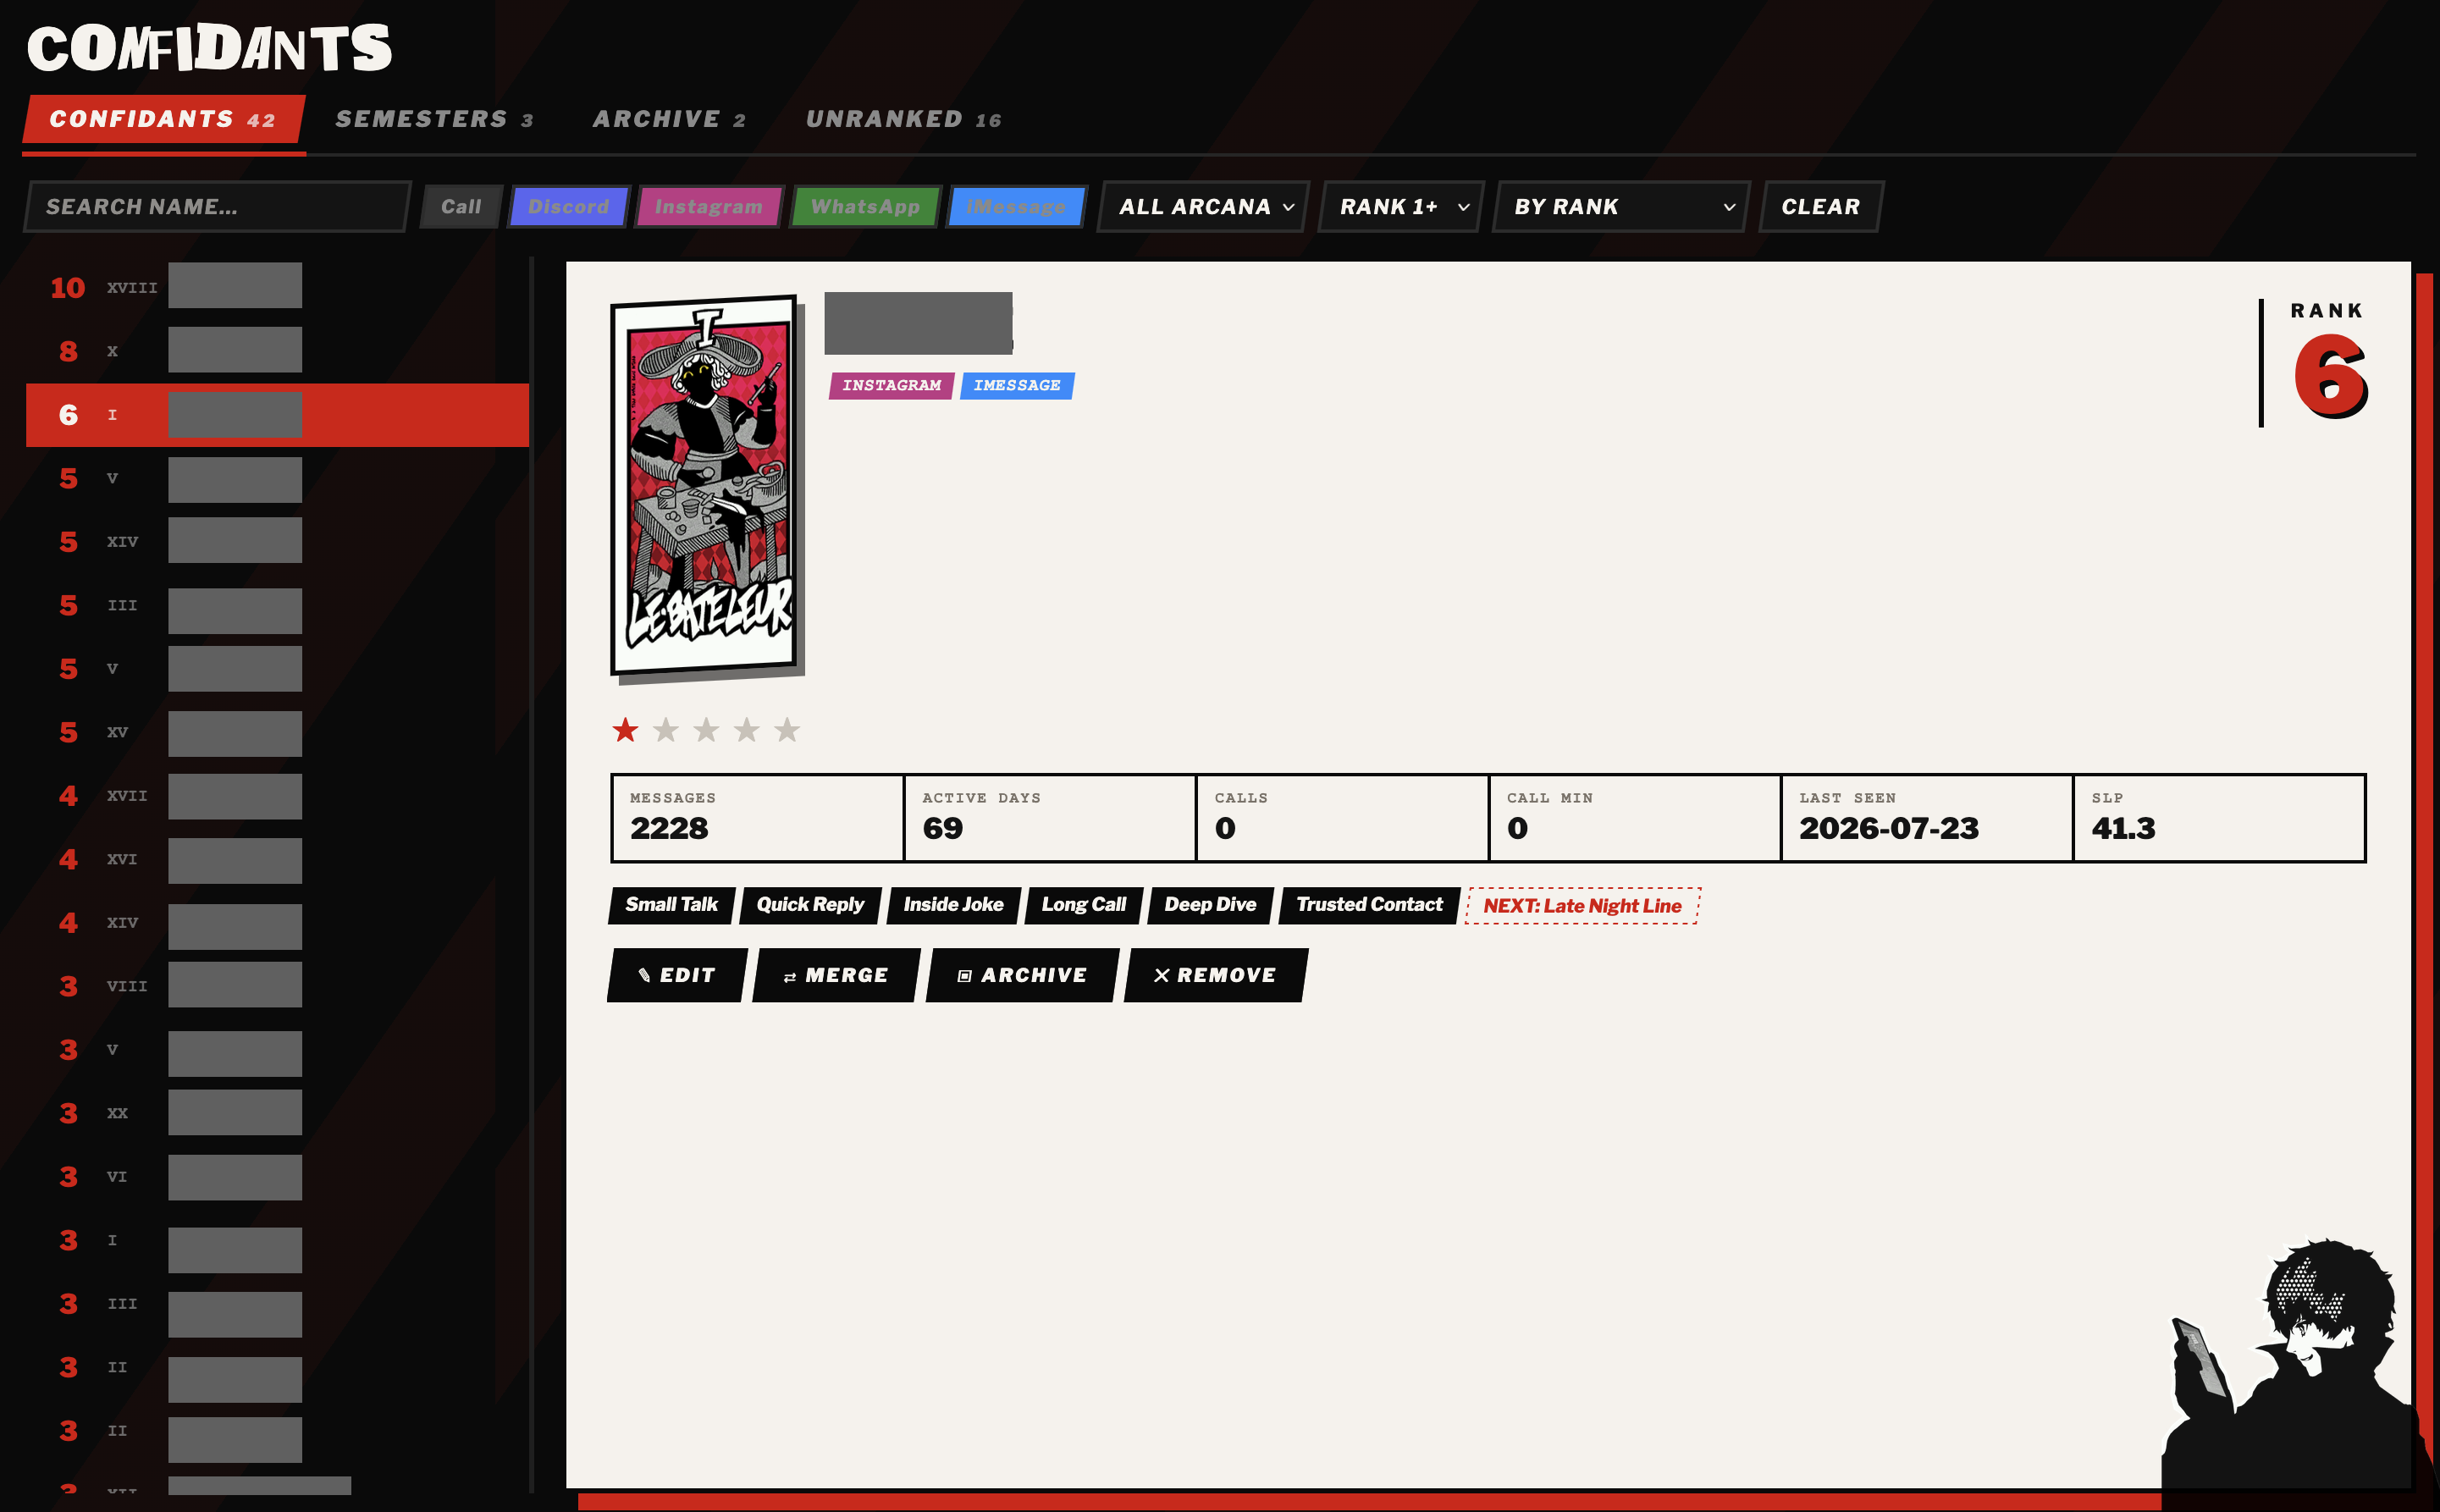Click the Deep Dive milestone badge

pos(1210,905)
